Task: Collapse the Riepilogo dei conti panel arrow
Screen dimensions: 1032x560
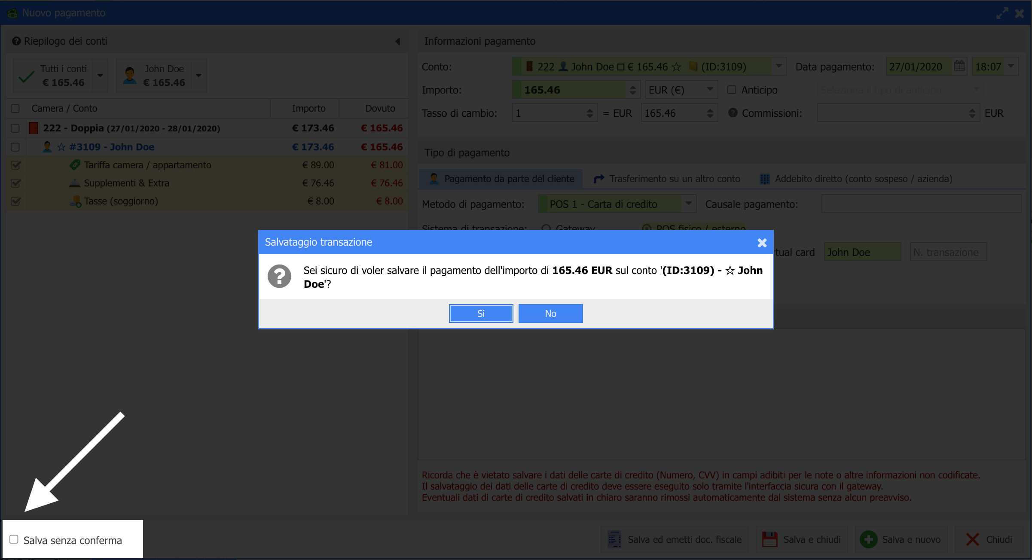Action: coord(398,41)
